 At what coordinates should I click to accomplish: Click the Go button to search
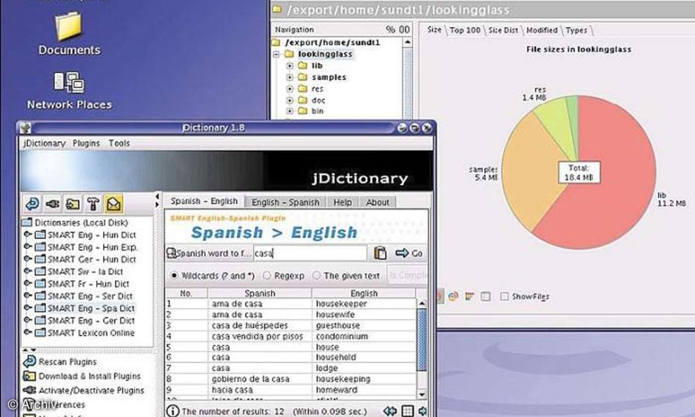(x=409, y=253)
